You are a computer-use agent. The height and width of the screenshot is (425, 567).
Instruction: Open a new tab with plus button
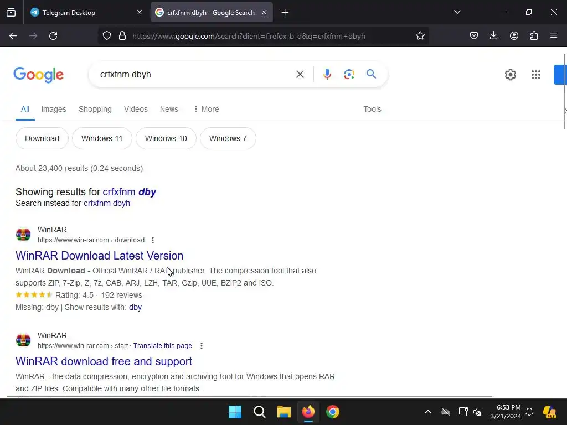pyautogui.click(x=285, y=13)
